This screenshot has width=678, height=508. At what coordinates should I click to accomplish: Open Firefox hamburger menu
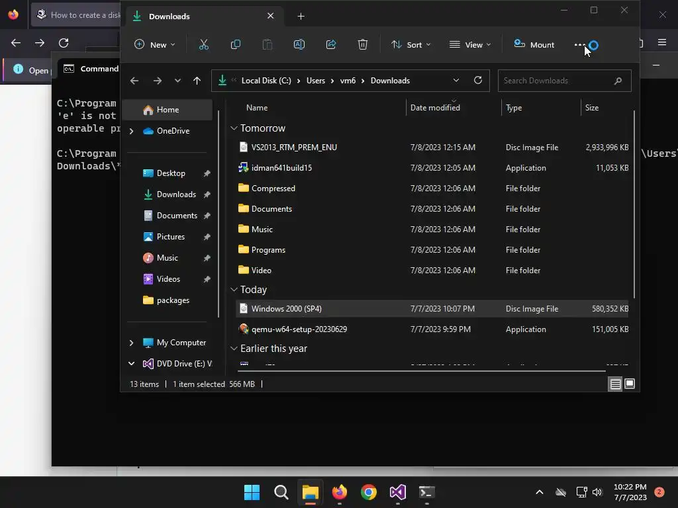point(662,42)
